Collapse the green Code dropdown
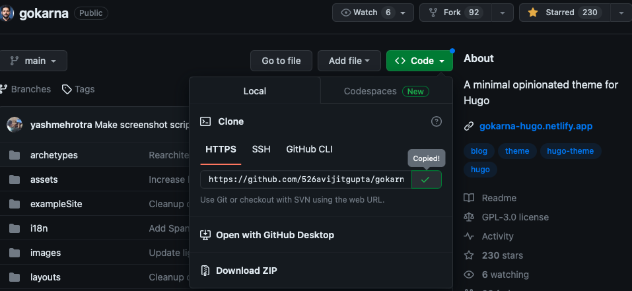This screenshot has width=632, height=291. 419,61
